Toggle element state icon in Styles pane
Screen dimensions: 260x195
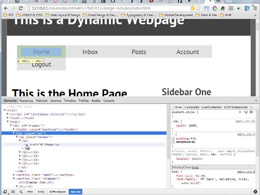[x=246, y=112]
